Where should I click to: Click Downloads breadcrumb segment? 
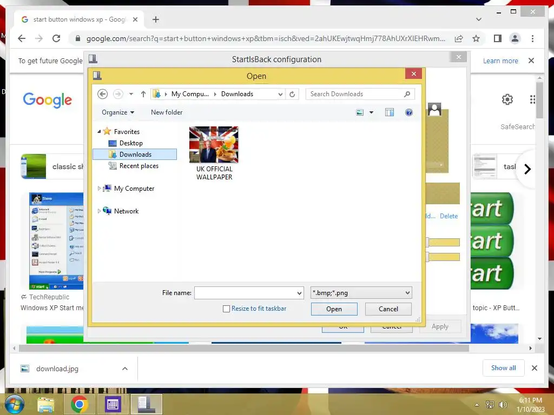point(237,94)
